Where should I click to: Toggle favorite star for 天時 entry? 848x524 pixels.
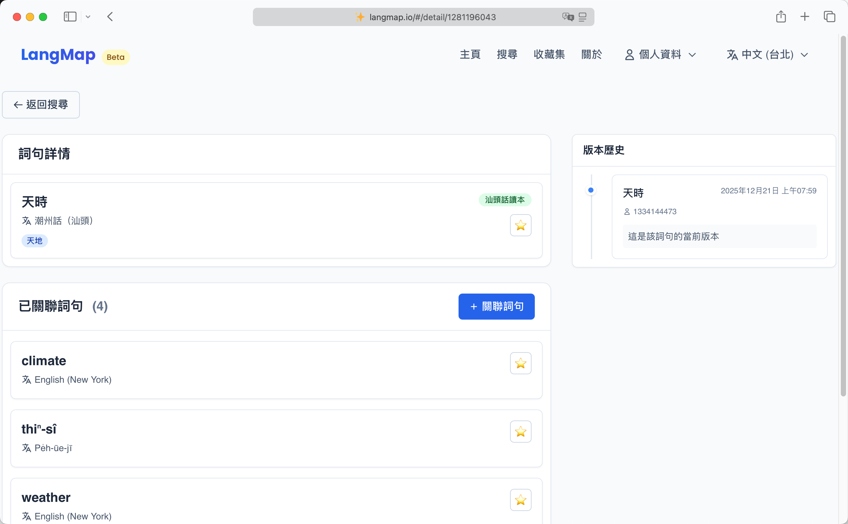click(520, 225)
